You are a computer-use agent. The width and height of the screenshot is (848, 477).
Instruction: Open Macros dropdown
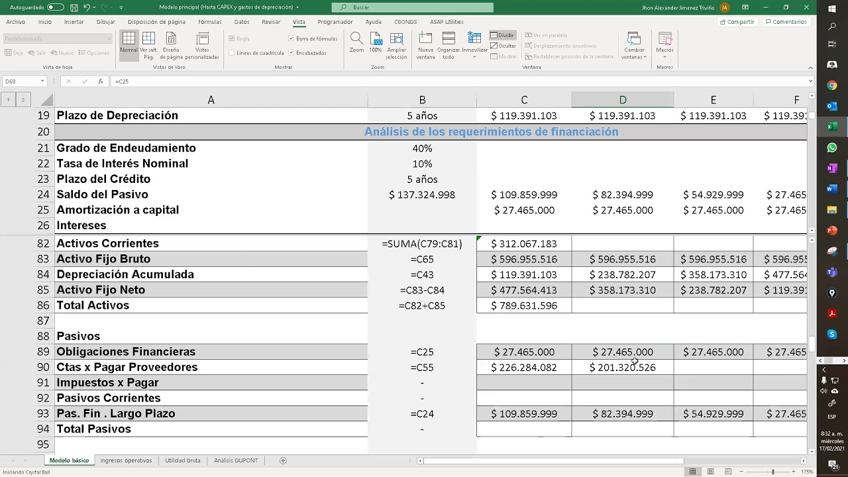pos(664,45)
